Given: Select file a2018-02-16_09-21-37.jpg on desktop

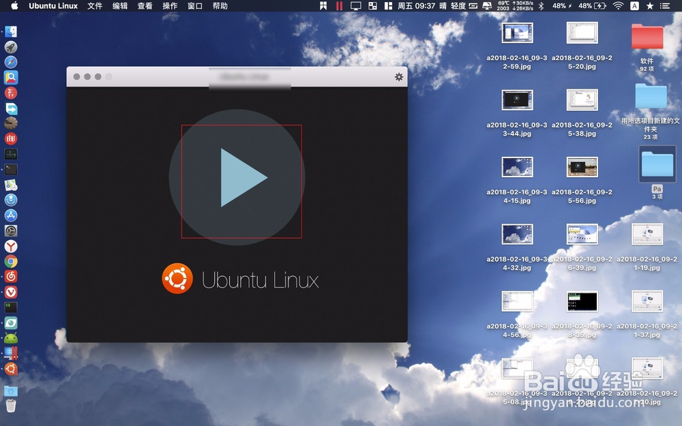Looking at the screenshot, I should 647,301.
